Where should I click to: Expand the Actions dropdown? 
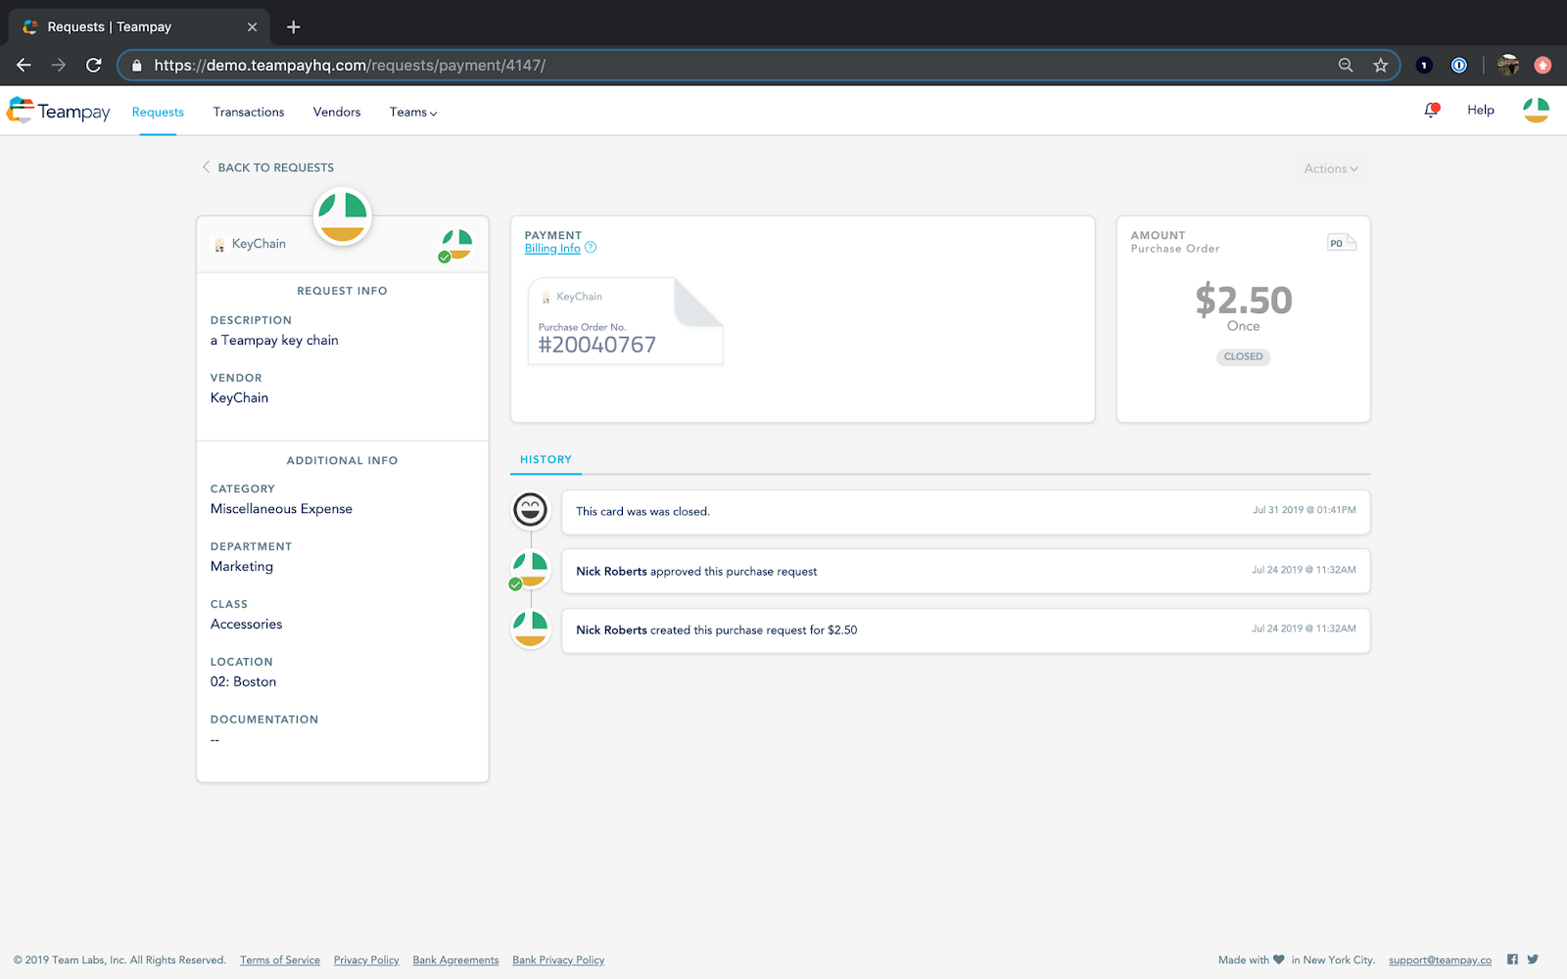[x=1331, y=168]
